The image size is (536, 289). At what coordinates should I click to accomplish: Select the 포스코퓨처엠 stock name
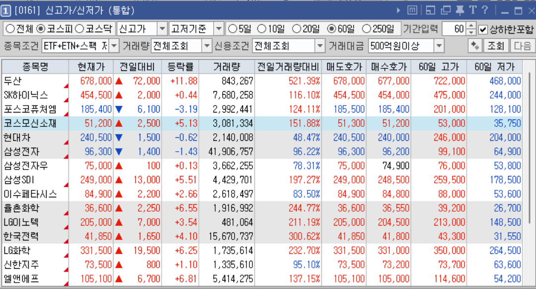point(30,110)
